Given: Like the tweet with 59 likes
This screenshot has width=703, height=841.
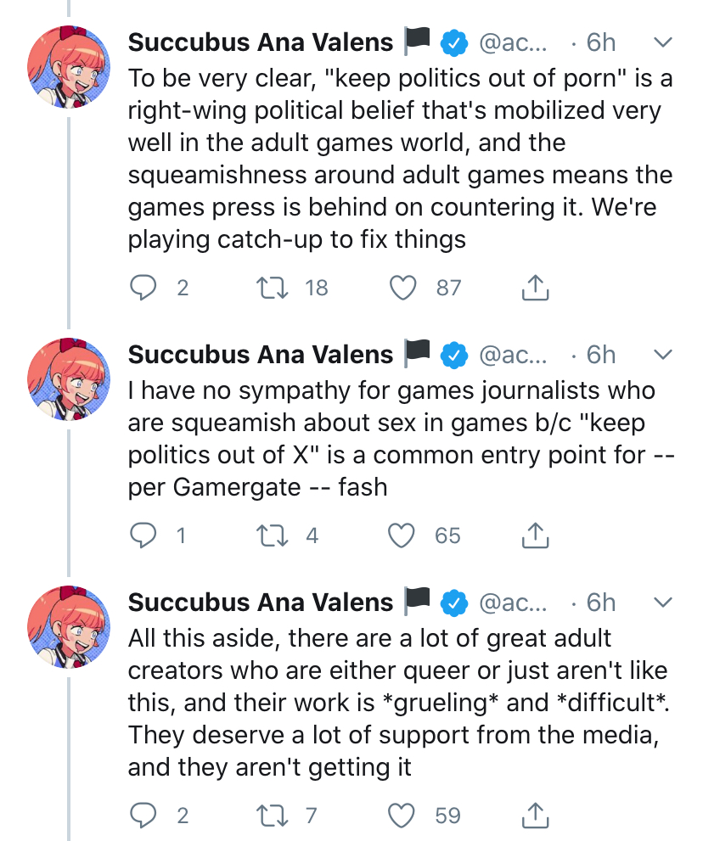Looking at the screenshot, I should [x=404, y=816].
